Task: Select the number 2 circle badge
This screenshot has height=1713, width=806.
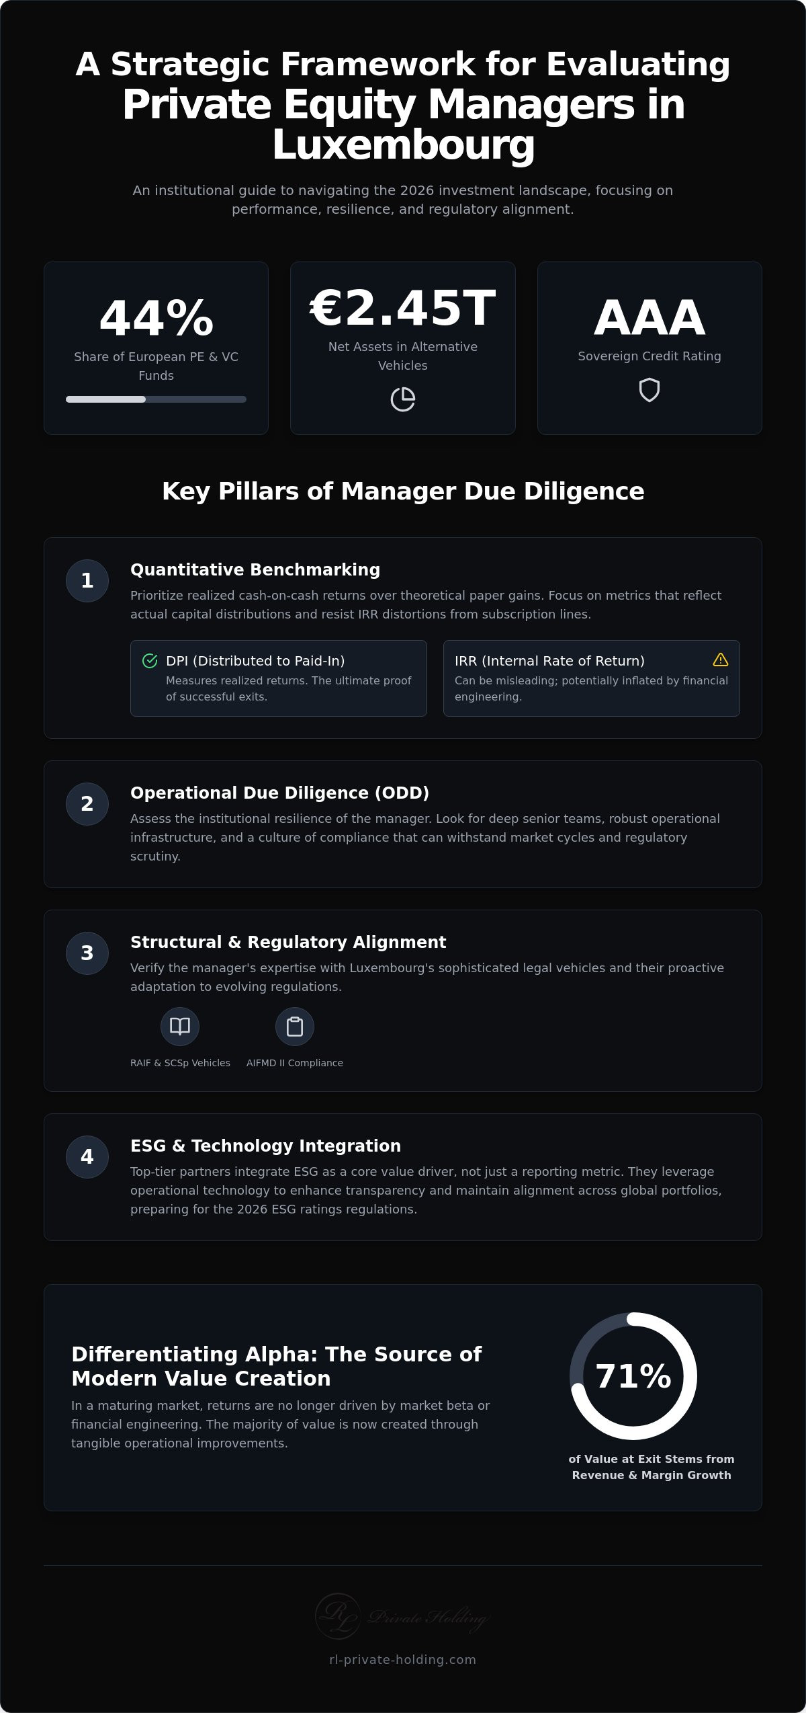Action: (x=87, y=804)
